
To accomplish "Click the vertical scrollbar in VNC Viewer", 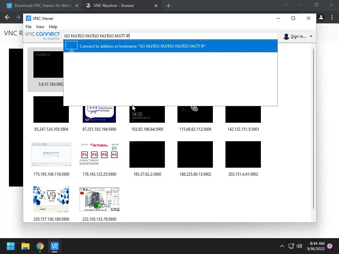I will click(x=313, y=129).
